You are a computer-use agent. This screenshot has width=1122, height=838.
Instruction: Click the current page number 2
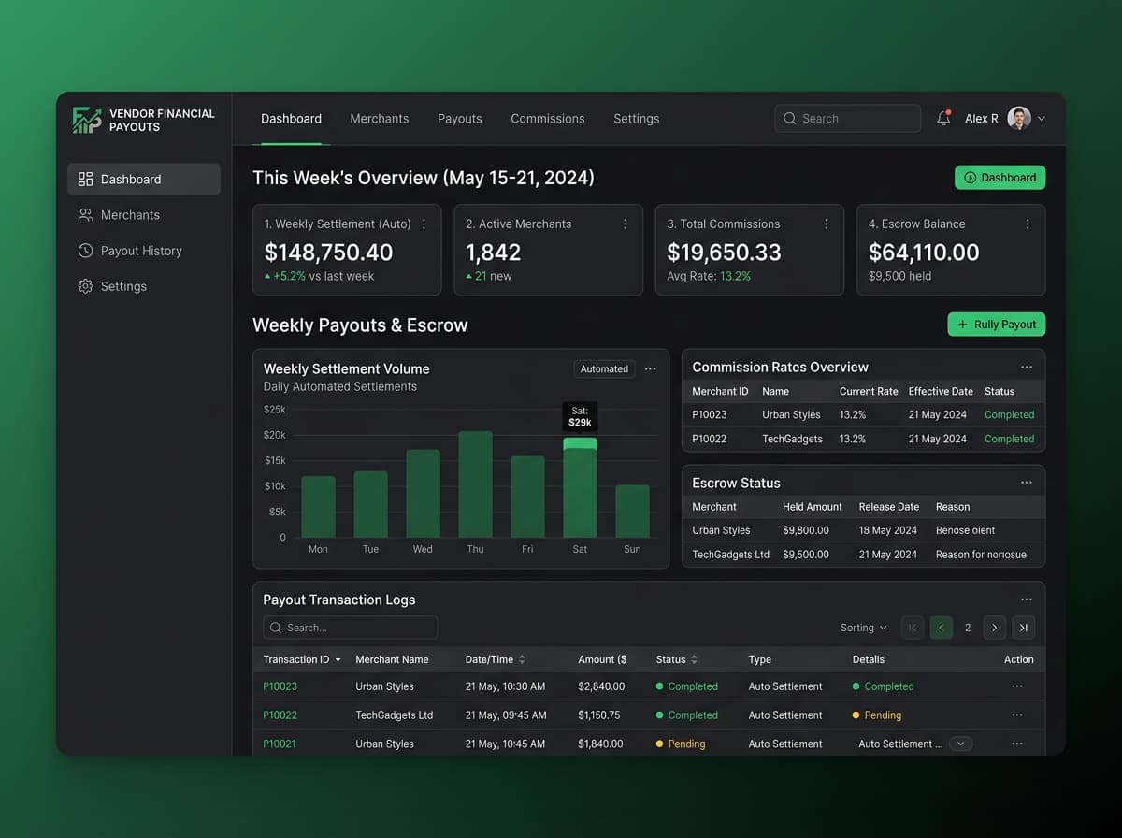click(x=968, y=628)
